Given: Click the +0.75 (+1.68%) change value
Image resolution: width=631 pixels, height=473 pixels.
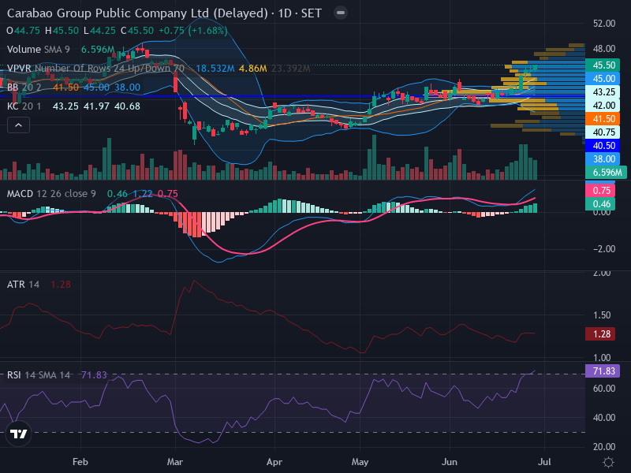Looking at the screenshot, I should point(193,31).
